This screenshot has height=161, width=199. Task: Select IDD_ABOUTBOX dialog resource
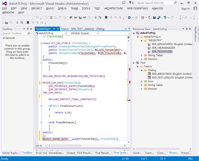pyautogui.click(x=172, y=74)
